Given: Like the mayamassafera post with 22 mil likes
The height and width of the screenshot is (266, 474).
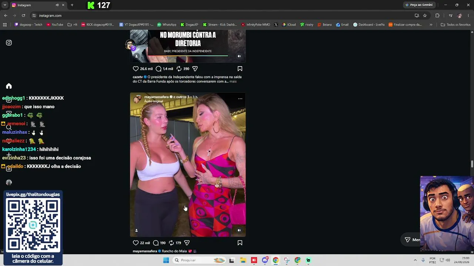Looking at the screenshot, I should pos(136,243).
